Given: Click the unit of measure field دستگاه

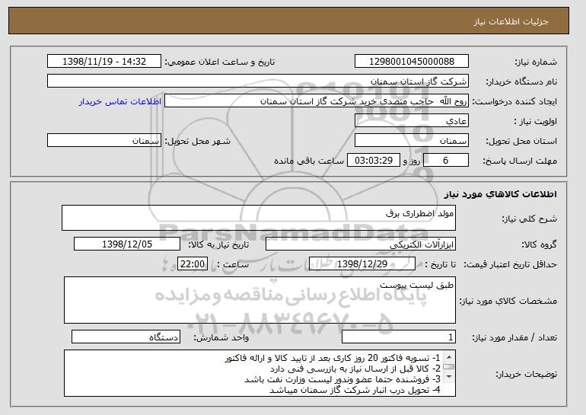Looking at the screenshot, I should 126,337.
